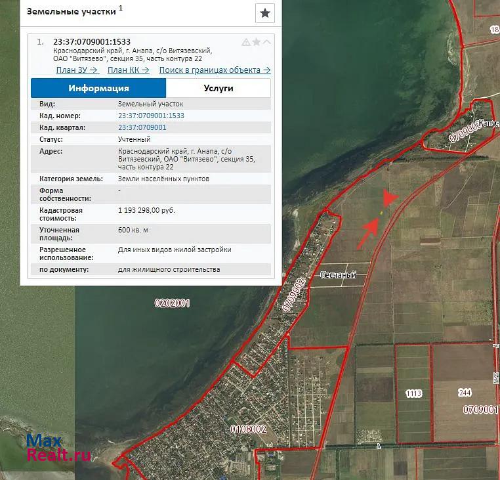Collapse the parcel details with chevron arrow
Screen dimensions: 500x480
pos(267,42)
